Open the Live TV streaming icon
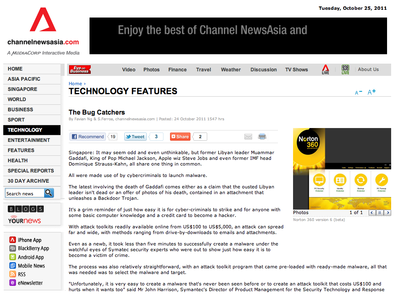Screen dimensions: 394x294 pos(325,69)
